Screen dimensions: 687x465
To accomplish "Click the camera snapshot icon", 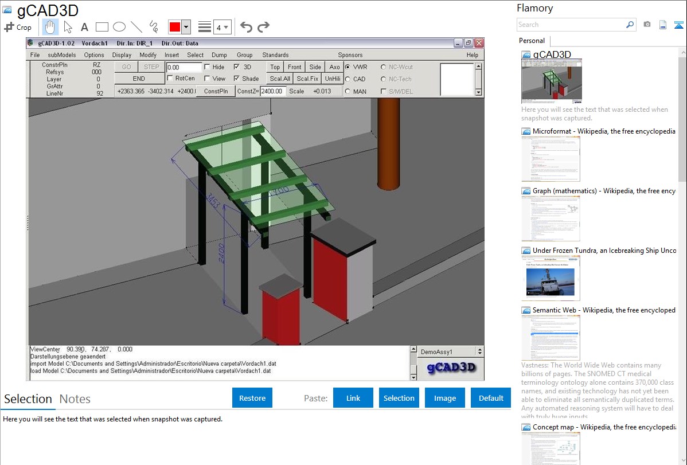I will tap(647, 25).
